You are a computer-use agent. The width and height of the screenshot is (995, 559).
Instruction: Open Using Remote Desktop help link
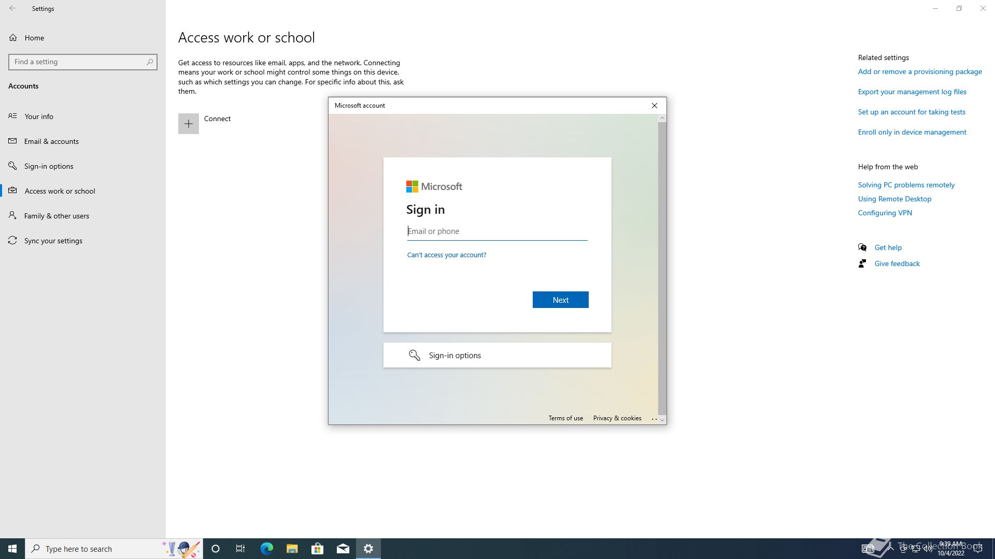(894, 199)
